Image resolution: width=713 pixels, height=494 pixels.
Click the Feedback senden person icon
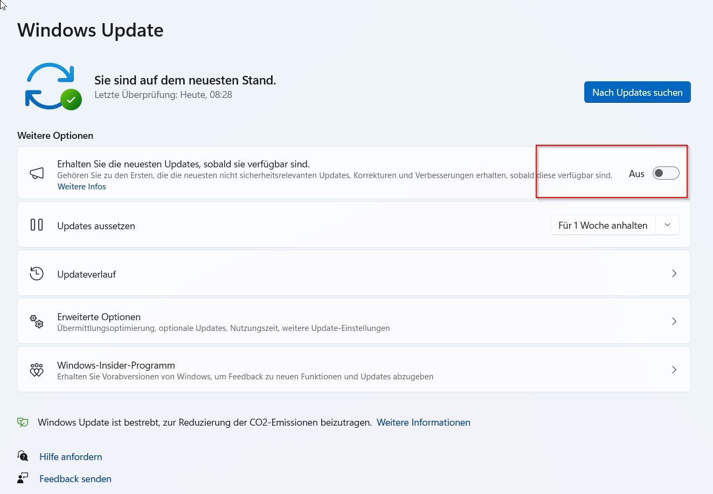23,478
